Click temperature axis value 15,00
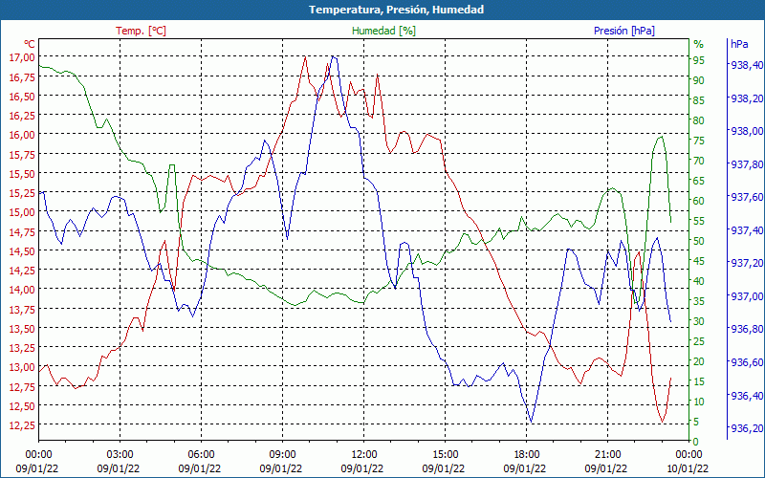Viewport: 765px width, 478px height. click(22, 212)
